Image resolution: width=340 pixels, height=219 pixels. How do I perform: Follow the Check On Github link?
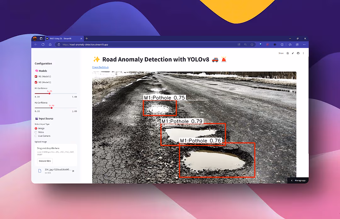[100, 67]
